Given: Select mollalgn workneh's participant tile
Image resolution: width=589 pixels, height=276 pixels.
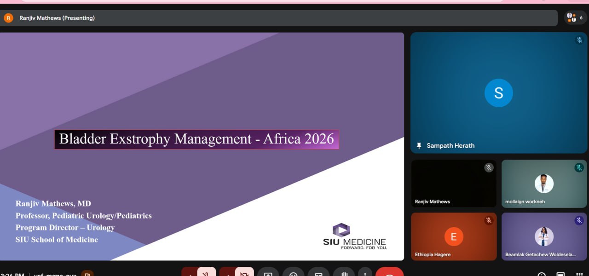Looking at the screenshot, I should 544,184.
